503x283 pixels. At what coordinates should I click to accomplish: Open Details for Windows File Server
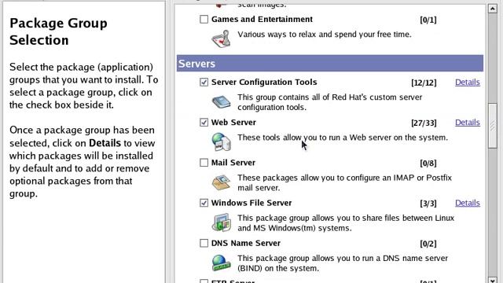coord(468,203)
